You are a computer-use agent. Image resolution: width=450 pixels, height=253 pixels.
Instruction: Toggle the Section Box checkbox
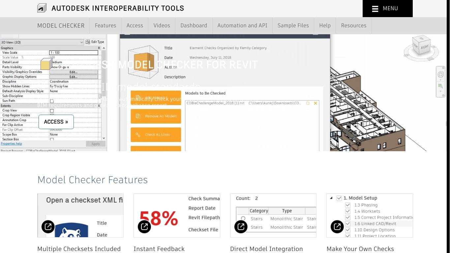(x=52, y=139)
